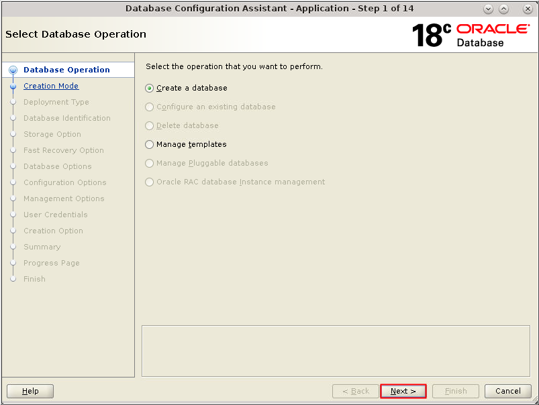The height and width of the screenshot is (405, 539).
Task: Click the Progress Page step label
Action: click(52, 263)
